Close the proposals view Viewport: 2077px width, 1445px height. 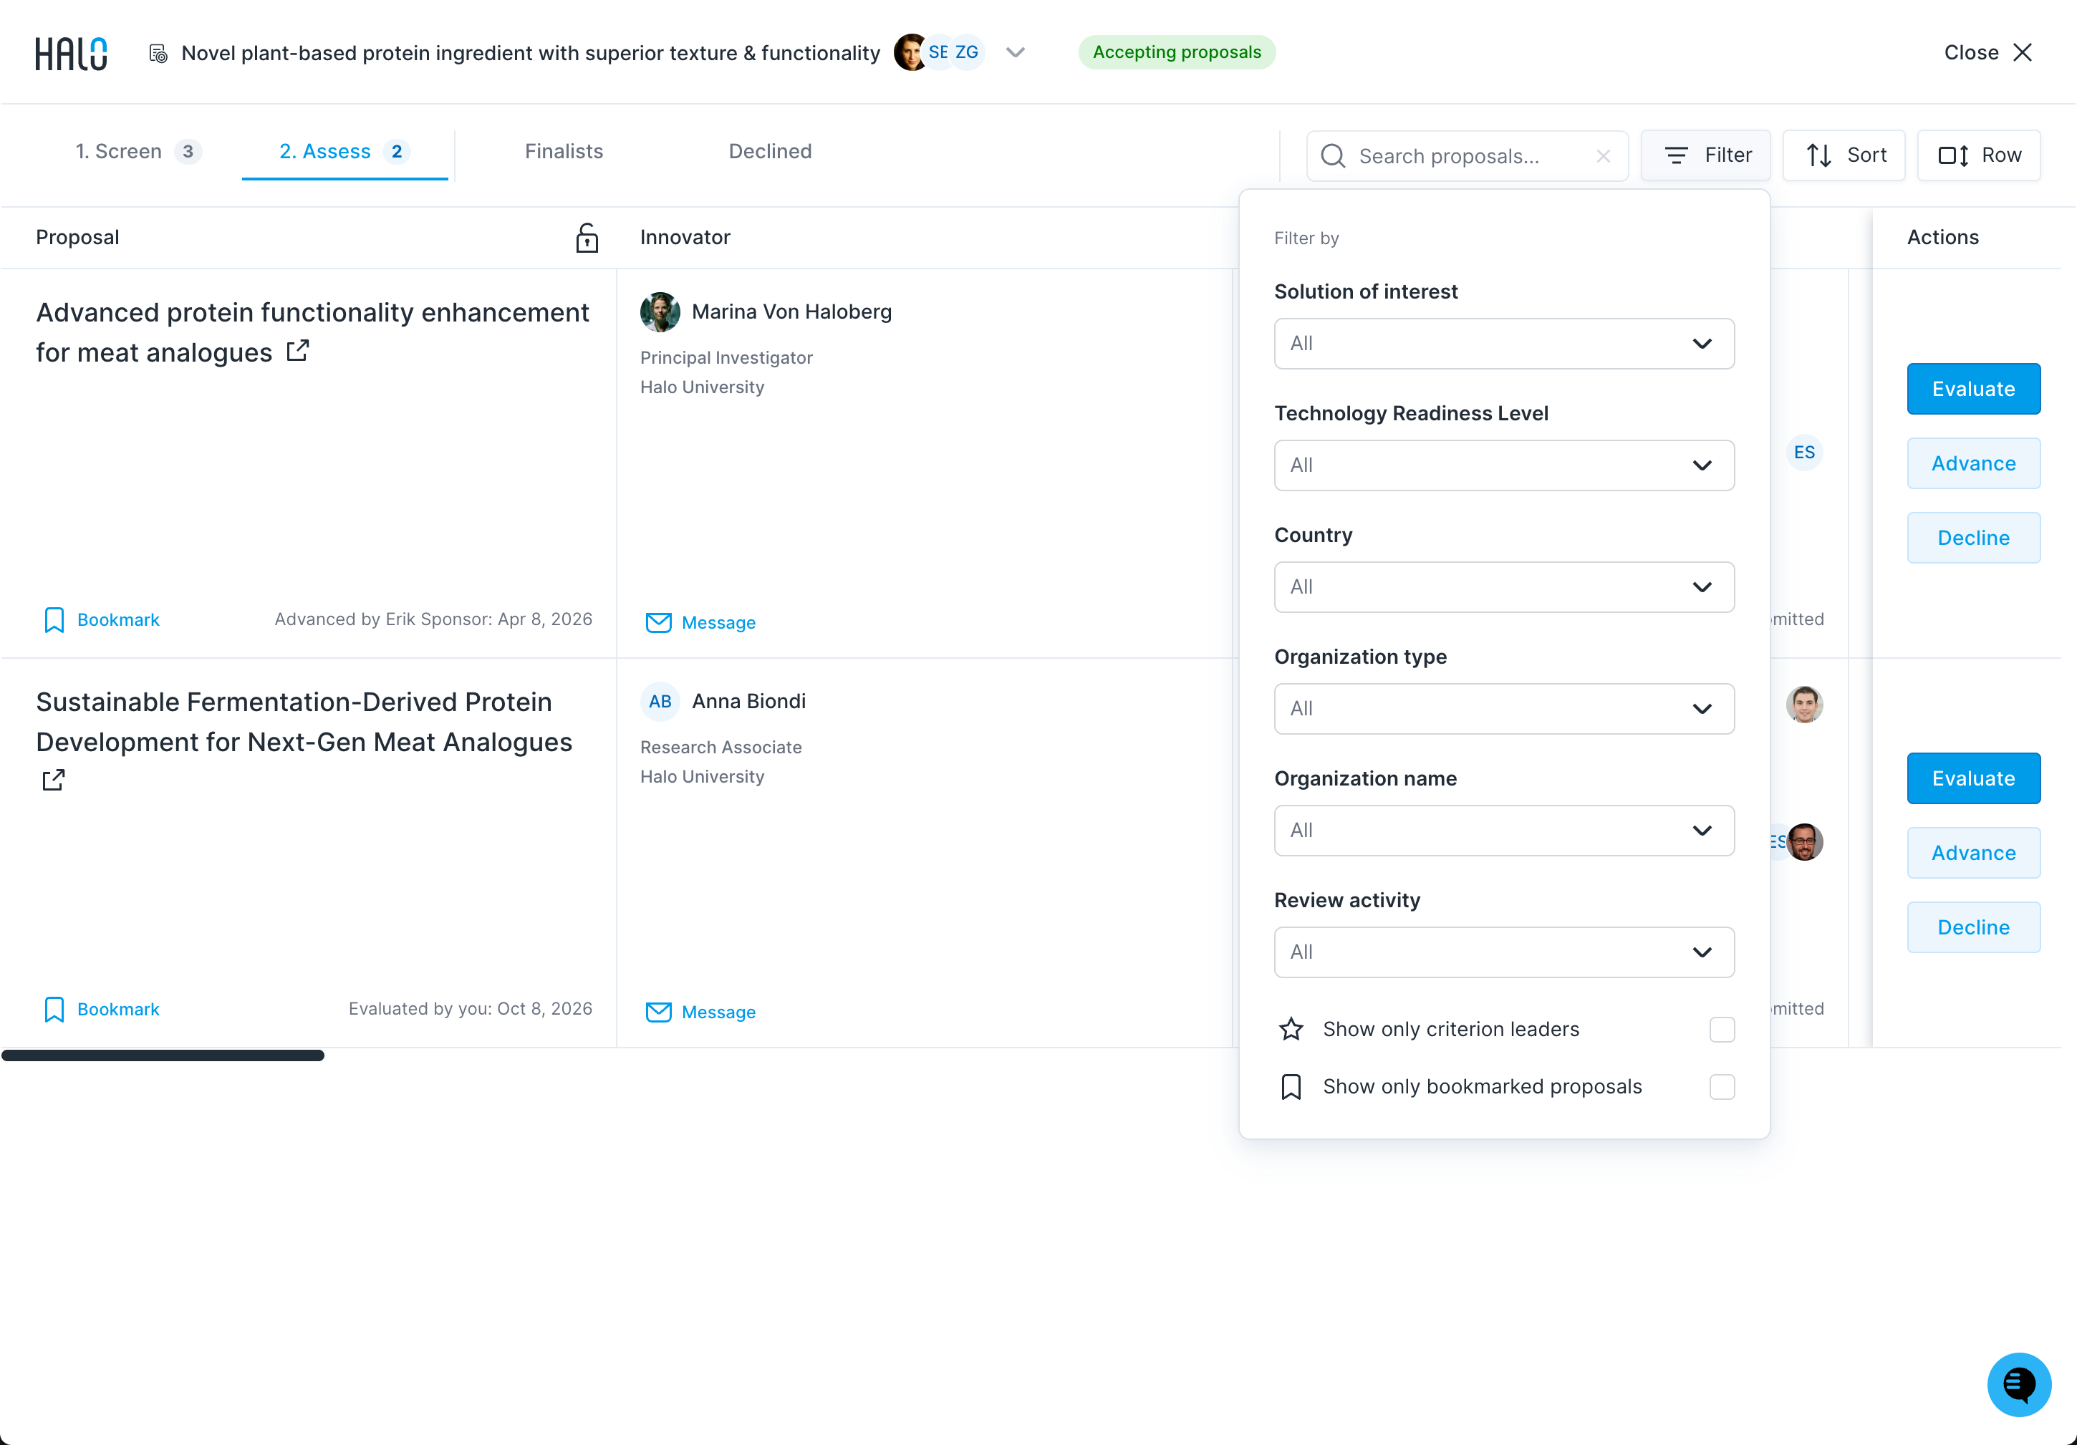[1987, 52]
